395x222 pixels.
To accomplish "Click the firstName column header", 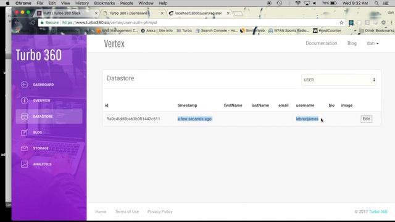I will coord(233,105).
